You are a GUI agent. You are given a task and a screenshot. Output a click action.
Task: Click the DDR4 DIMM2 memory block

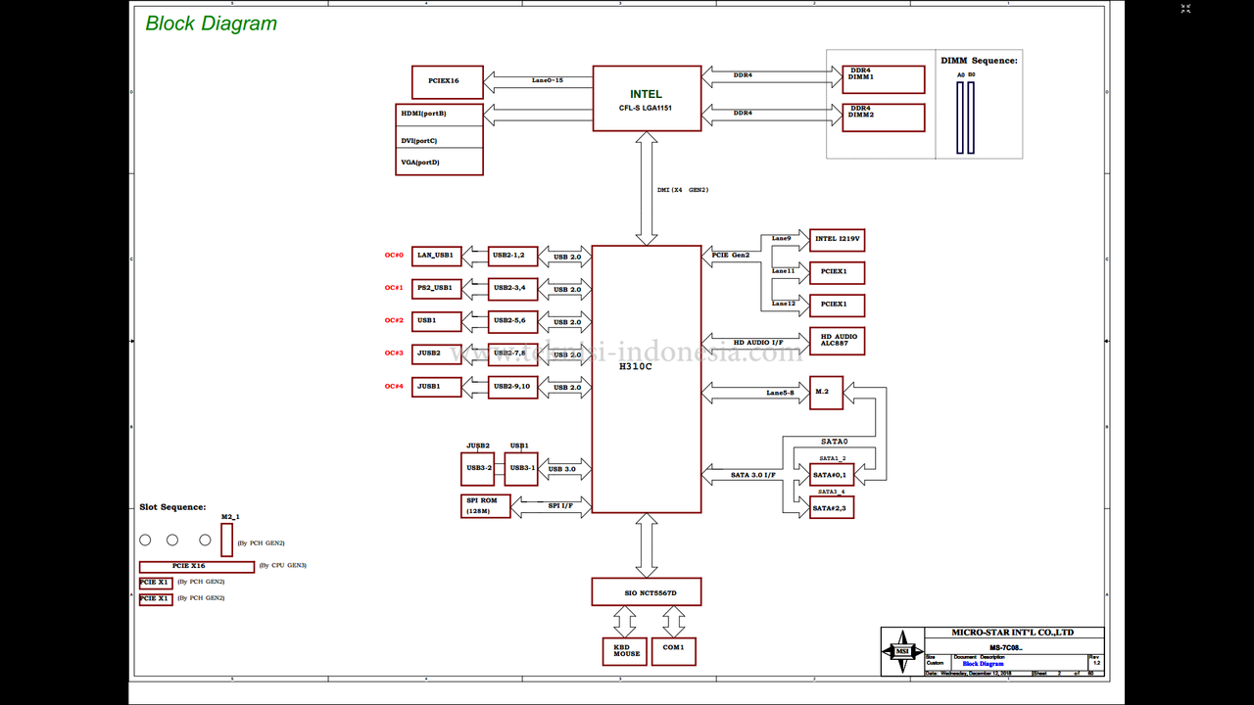(884, 117)
